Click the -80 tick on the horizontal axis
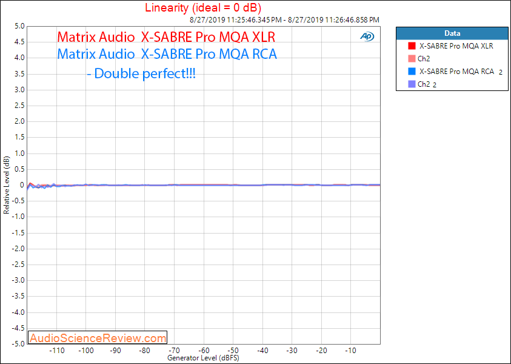The width and height of the screenshot is (511, 364). 145,351
